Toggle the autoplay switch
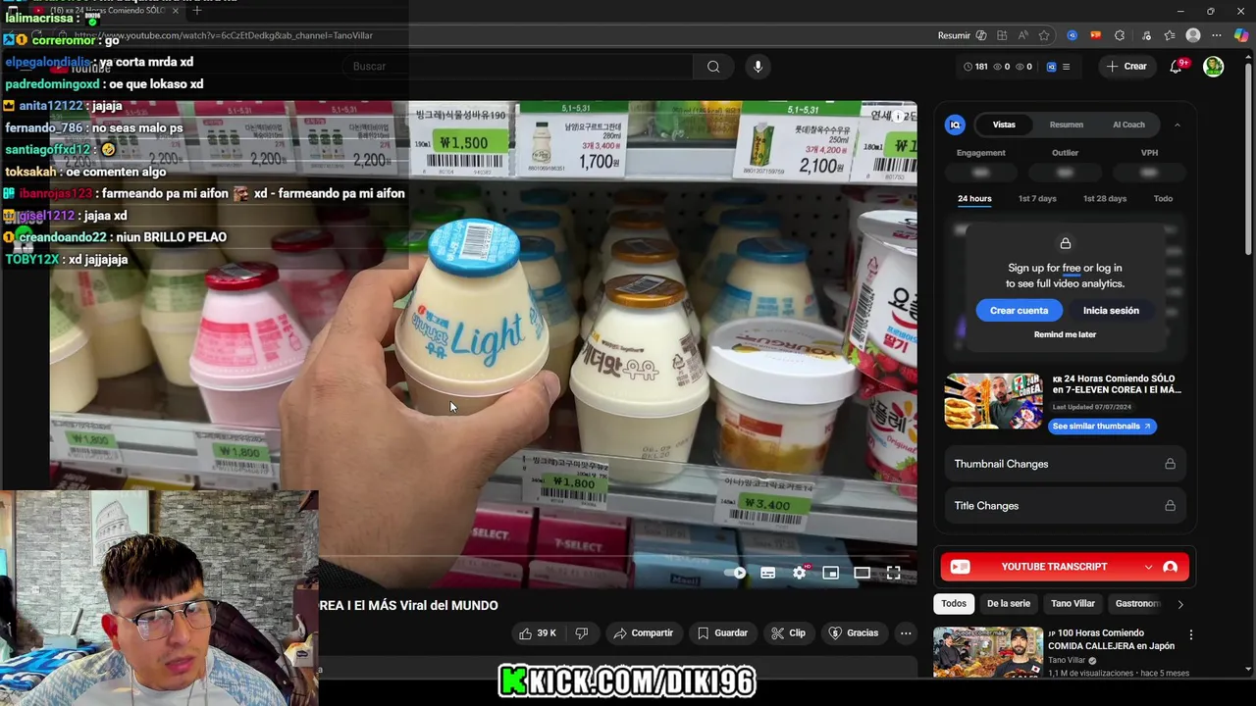The height and width of the screenshot is (706, 1256). [736, 573]
